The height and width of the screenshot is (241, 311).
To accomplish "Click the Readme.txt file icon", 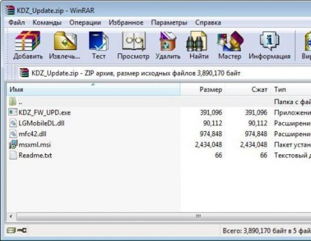I will [x=13, y=155].
